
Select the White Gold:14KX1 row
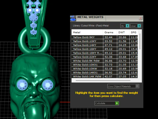pyautogui.click(x=105, y=73)
